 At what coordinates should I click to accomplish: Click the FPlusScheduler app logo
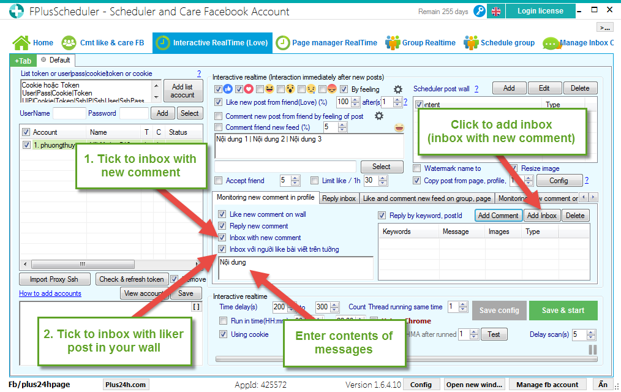[17, 11]
